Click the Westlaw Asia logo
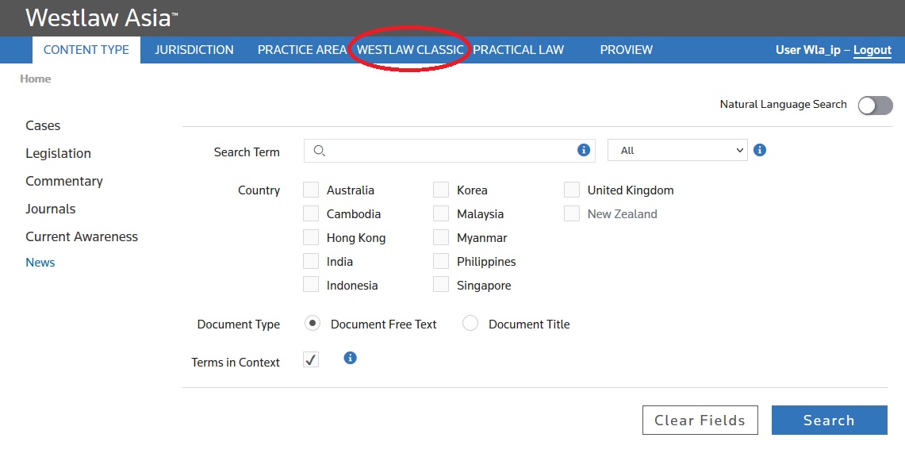 click(101, 18)
